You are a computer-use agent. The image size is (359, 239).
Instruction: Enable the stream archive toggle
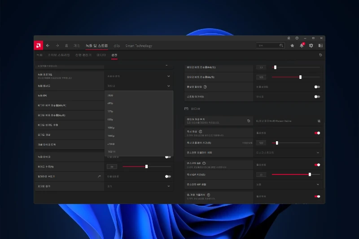[317, 96]
